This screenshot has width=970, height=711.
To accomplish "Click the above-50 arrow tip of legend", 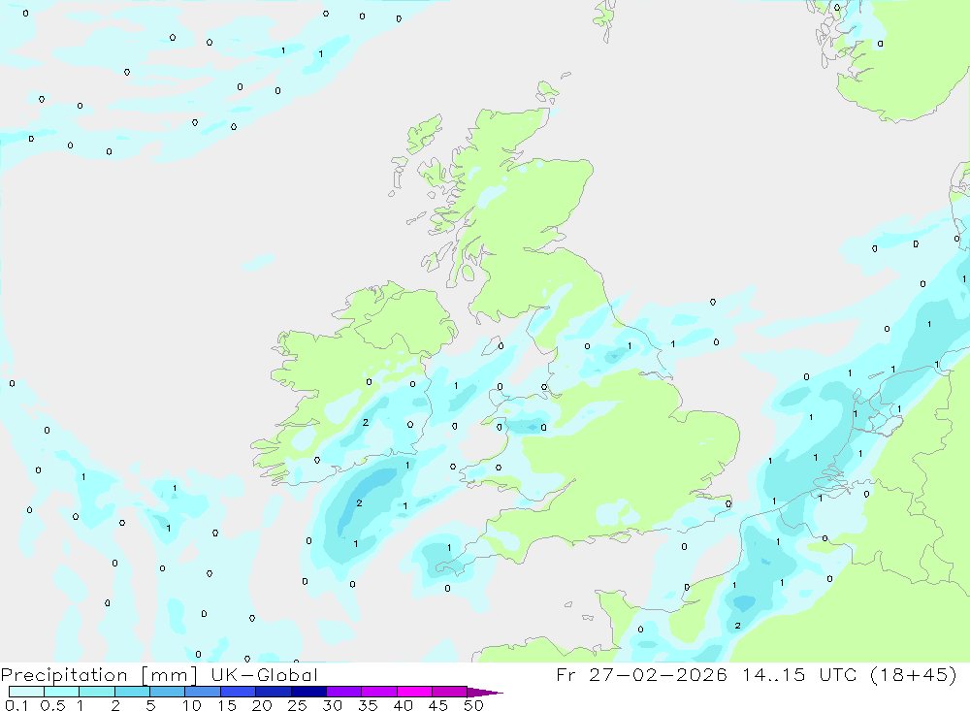I will pyautogui.click(x=484, y=693).
